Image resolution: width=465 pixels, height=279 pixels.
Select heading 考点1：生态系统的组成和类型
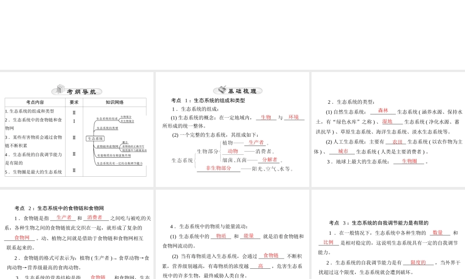(208, 100)
